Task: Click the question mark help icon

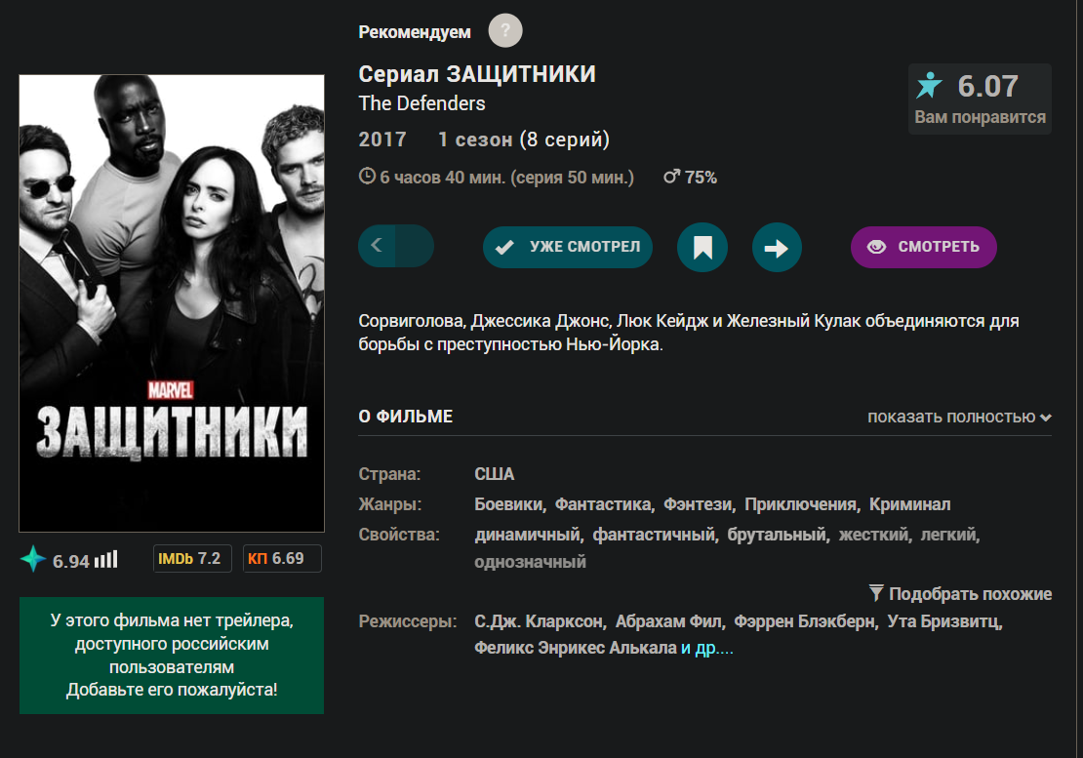Action: 504,30
